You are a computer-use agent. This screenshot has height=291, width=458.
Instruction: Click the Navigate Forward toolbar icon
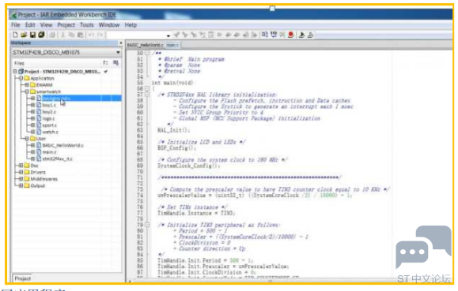click(x=255, y=35)
